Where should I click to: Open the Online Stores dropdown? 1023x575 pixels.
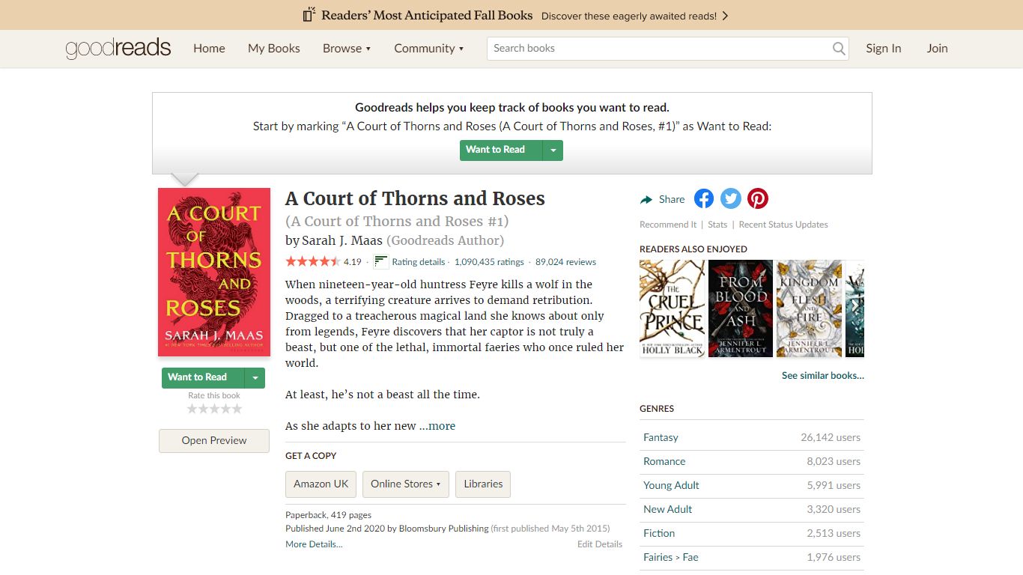coord(406,484)
